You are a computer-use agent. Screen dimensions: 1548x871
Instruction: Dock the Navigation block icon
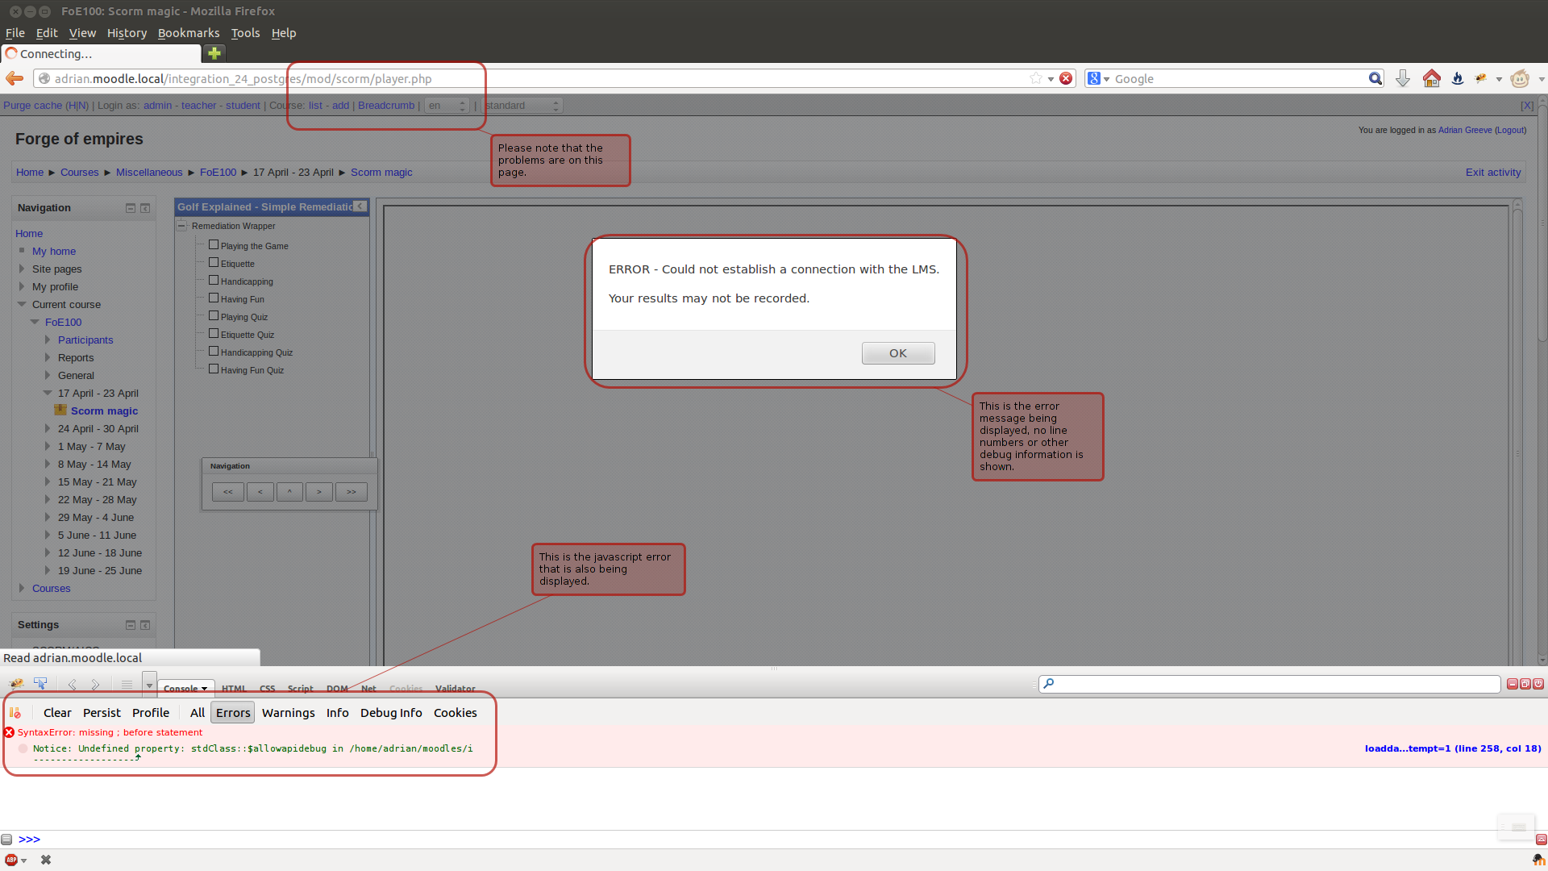[x=145, y=208]
